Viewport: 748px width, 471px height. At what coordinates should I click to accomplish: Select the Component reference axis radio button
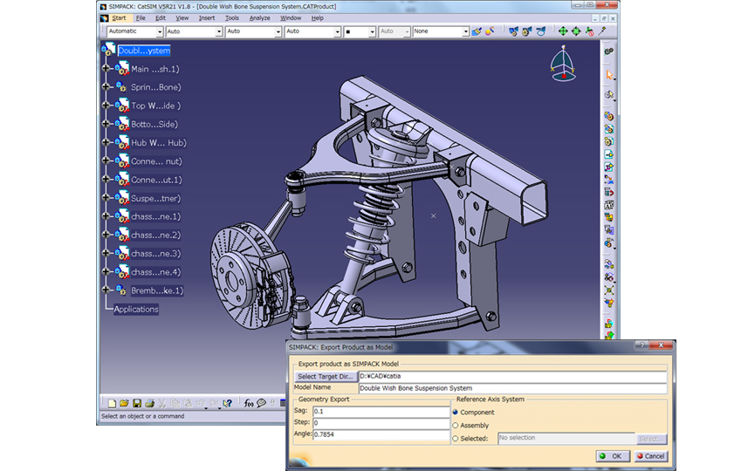click(x=455, y=412)
